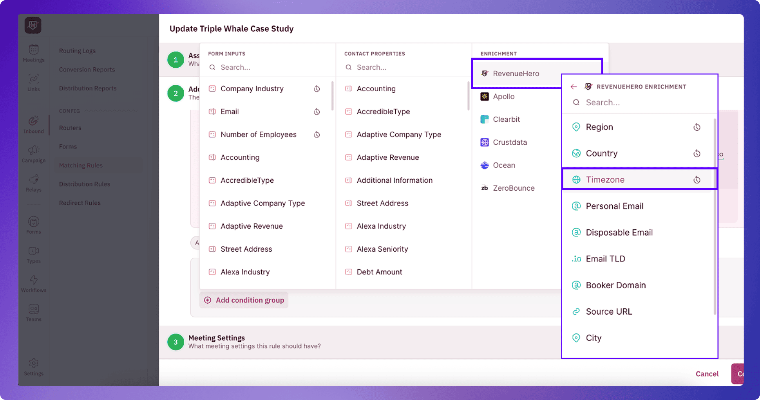Click the RevenueHero logo at top left
This screenshot has height=400, width=760.
pos(33,25)
